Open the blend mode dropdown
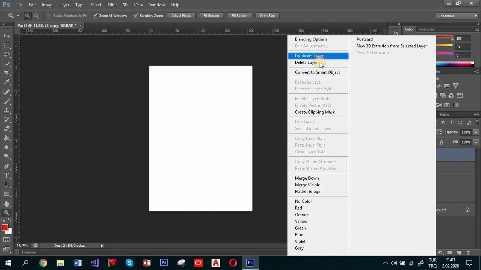The width and height of the screenshot is (481, 270). pos(440,132)
